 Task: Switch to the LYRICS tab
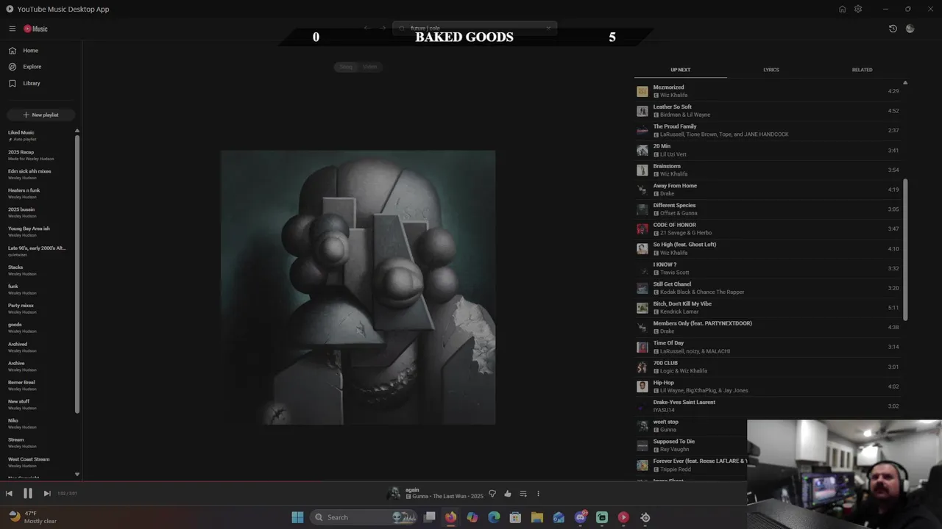coord(771,70)
